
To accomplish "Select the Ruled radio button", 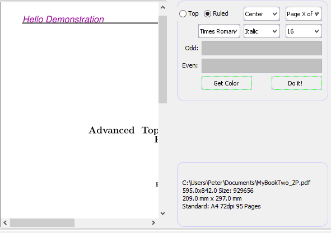I will click(x=208, y=14).
